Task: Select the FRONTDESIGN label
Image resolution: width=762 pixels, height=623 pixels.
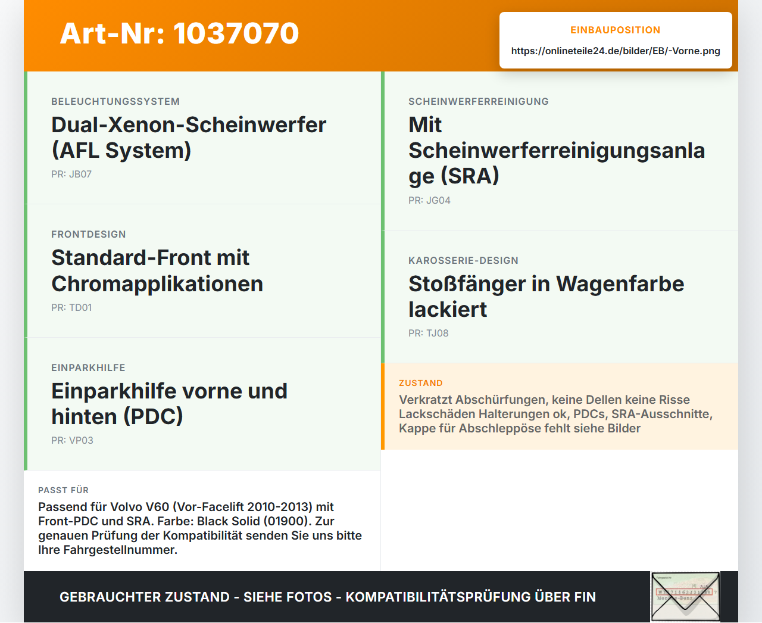Action: [89, 234]
